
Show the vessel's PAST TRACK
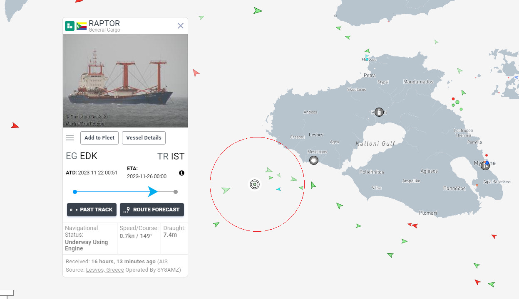click(92, 210)
